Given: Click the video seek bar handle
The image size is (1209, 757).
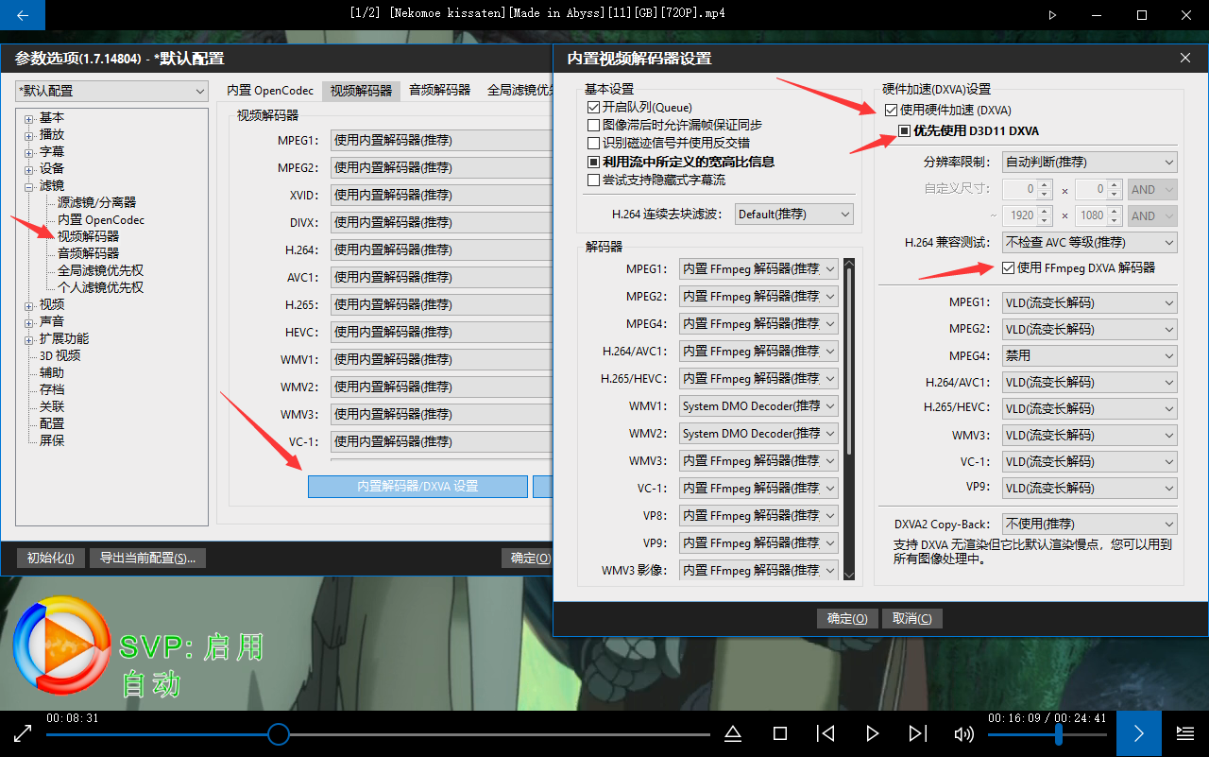Looking at the screenshot, I should 278,734.
